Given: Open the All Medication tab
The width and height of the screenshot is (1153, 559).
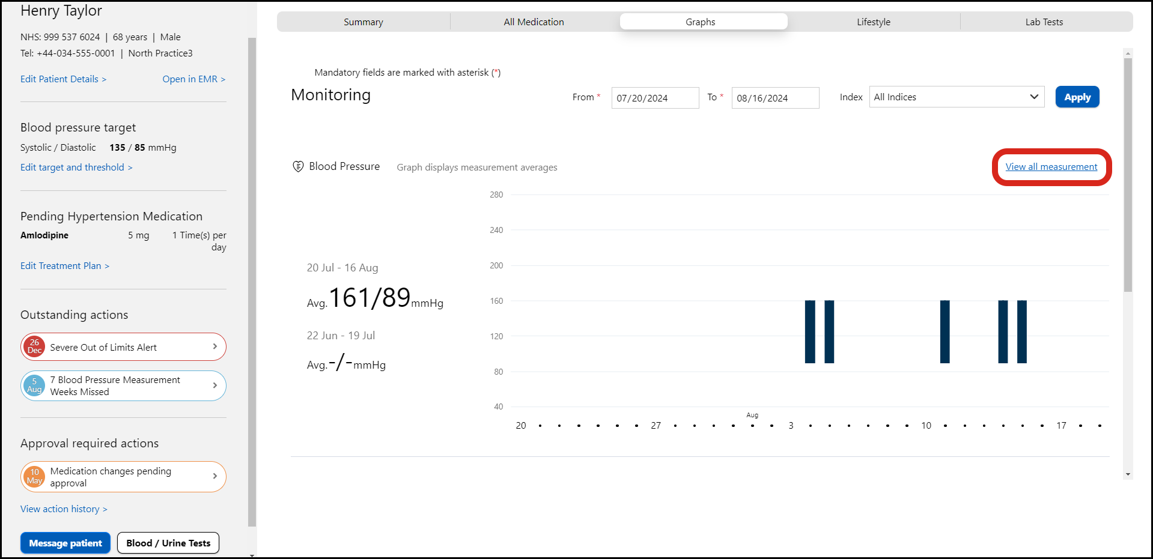Looking at the screenshot, I should tap(534, 22).
